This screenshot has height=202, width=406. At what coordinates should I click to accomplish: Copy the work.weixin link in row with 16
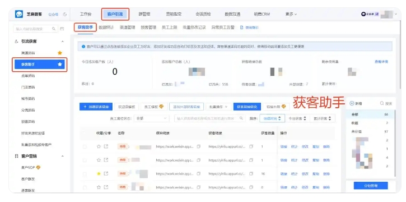199,174
